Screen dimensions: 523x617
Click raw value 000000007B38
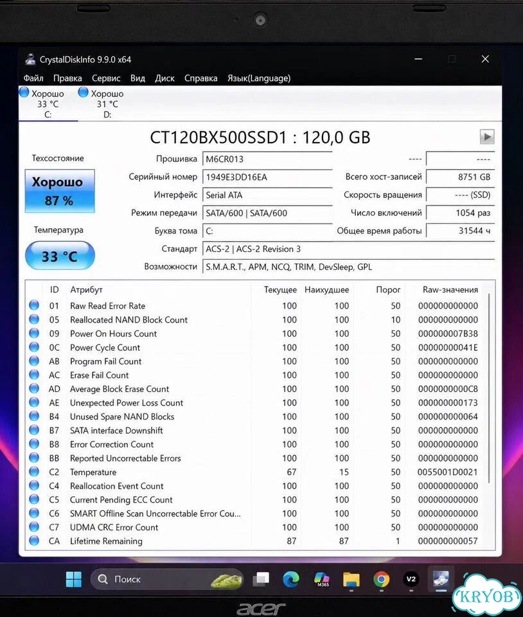[x=448, y=334]
